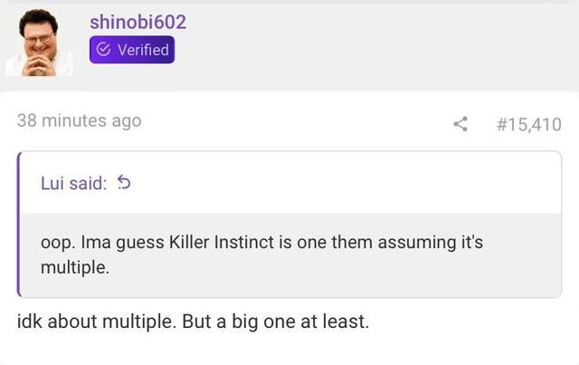Click the "Lui said:" quote attribution
Image resolution: width=579 pixels, height=365 pixels.
(x=74, y=184)
